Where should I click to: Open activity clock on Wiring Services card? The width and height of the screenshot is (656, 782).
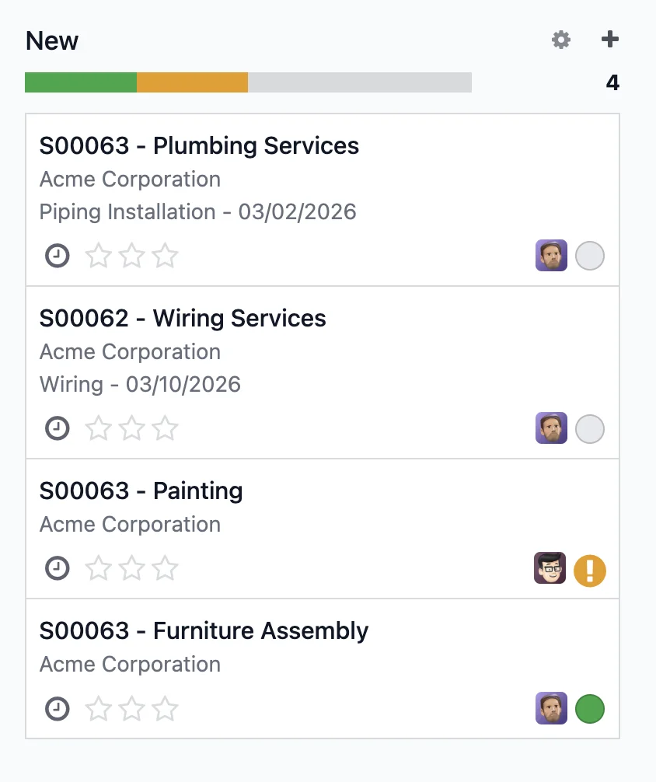58,428
